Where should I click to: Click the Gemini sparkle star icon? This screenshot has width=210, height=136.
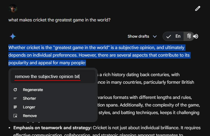pyautogui.click(x=13, y=36)
